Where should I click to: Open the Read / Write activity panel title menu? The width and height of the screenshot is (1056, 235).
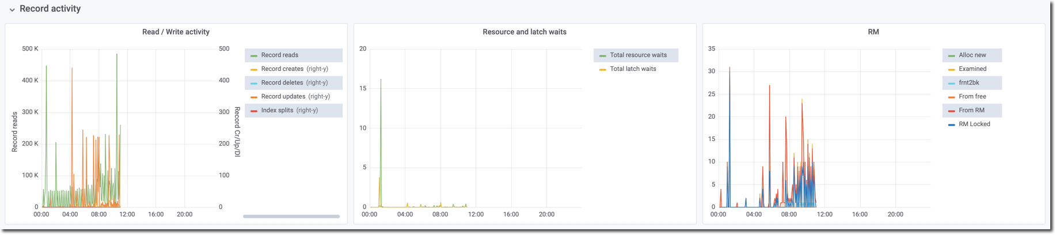pos(176,32)
